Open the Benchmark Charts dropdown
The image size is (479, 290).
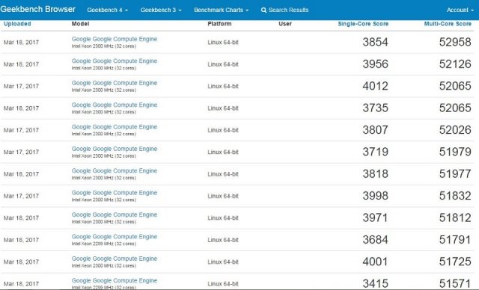(x=222, y=10)
